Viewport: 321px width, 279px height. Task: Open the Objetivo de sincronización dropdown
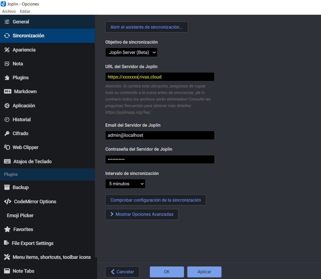coord(131,52)
